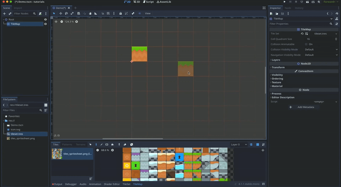This screenshot has width=341, height=187.
Task: Create new resource in Inspector
Action: tap(271, 14)
